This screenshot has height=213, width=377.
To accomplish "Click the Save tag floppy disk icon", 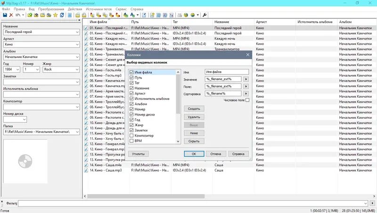I will (x=5, y=15).
